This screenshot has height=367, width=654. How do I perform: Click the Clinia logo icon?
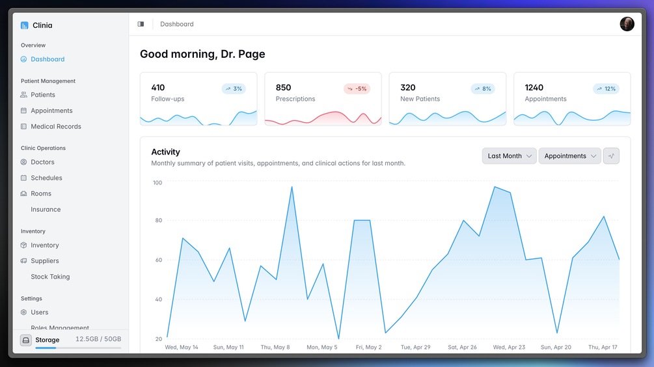tap(24, 25)
